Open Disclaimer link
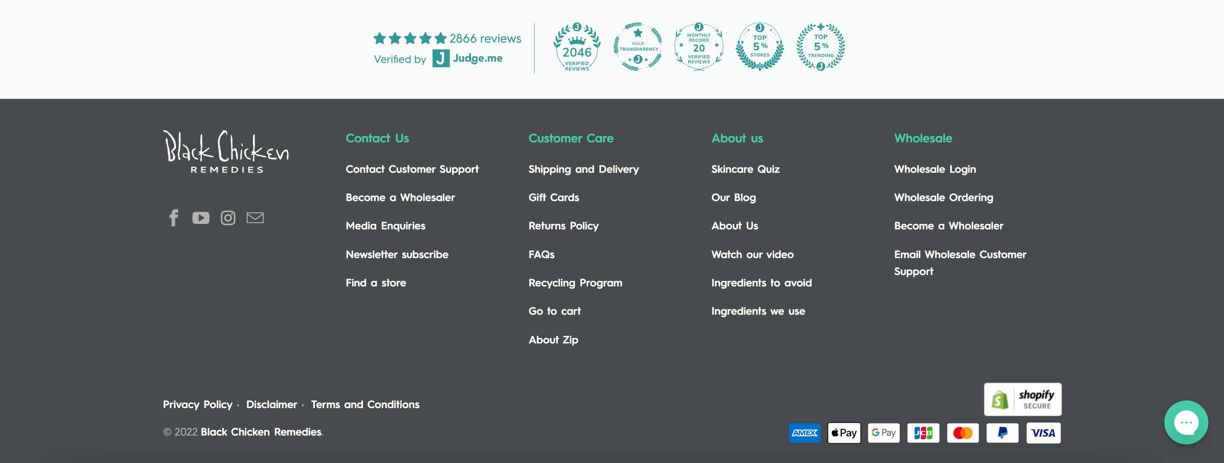 271,405
